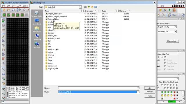The image size is (186, 104).
Task: Click into the Filnavn text field
Action: click(x=98, y=88)
